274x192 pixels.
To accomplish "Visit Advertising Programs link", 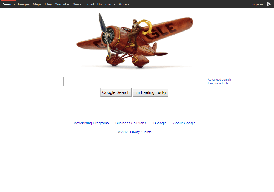I will 91,123.
